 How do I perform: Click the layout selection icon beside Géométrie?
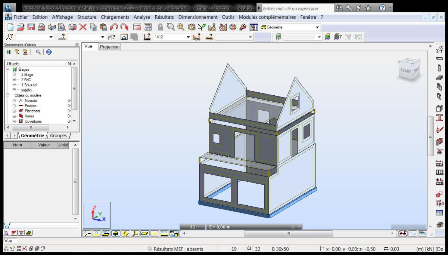[x=254, y=27]
